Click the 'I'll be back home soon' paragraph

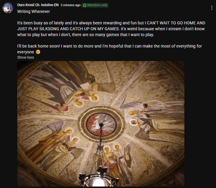click(x=109, y=49)
